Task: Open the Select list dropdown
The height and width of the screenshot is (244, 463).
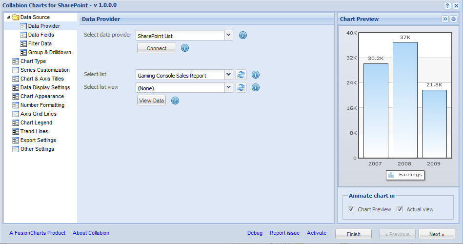Action: coord(229,75)
